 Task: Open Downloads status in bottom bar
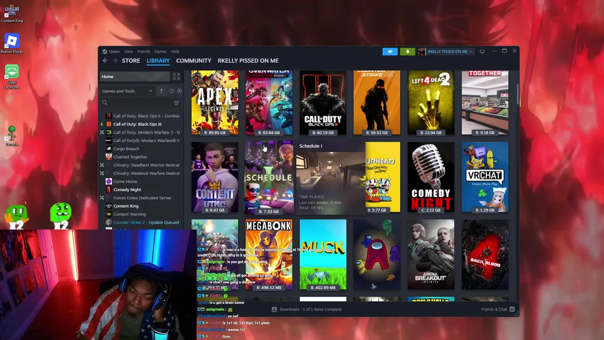(306, 309)
